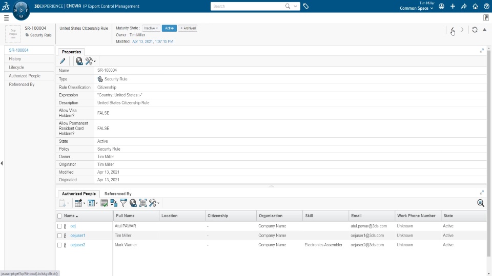Maximize the Authorized People panel

(x=482, y=193)
